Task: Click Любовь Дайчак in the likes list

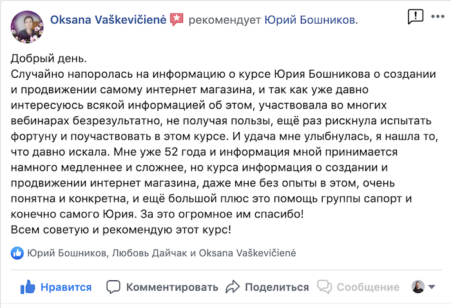Action: coord(149,253)
